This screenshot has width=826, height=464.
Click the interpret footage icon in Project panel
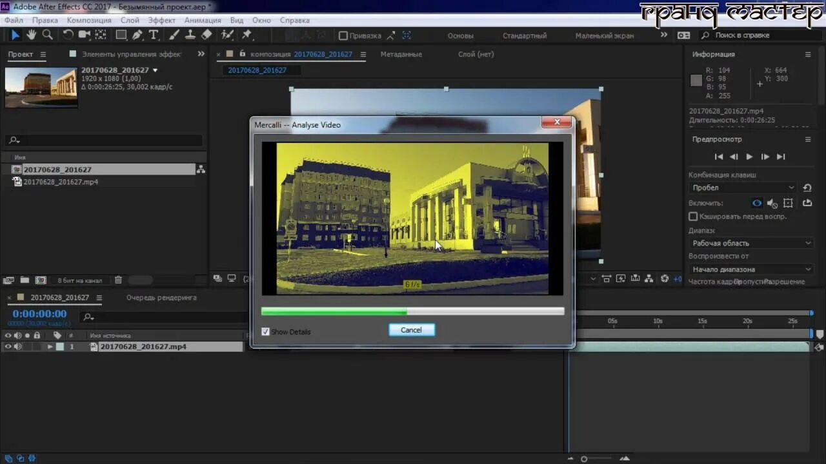8,280
